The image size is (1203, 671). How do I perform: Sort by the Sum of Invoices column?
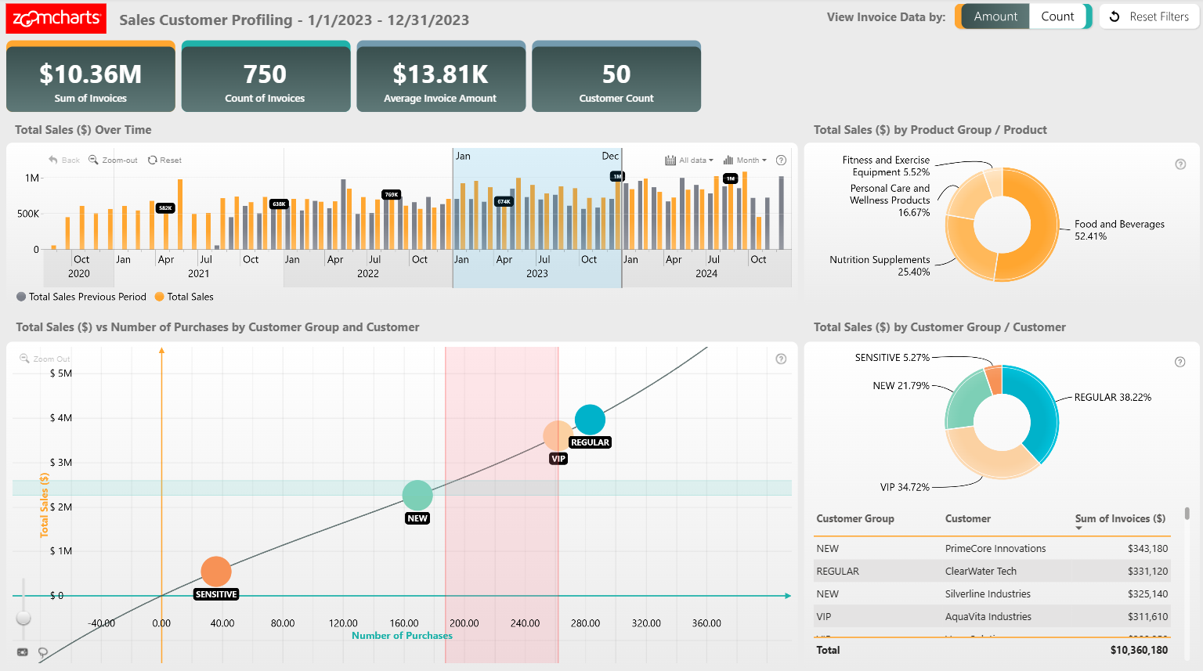tap(1119, 518)
